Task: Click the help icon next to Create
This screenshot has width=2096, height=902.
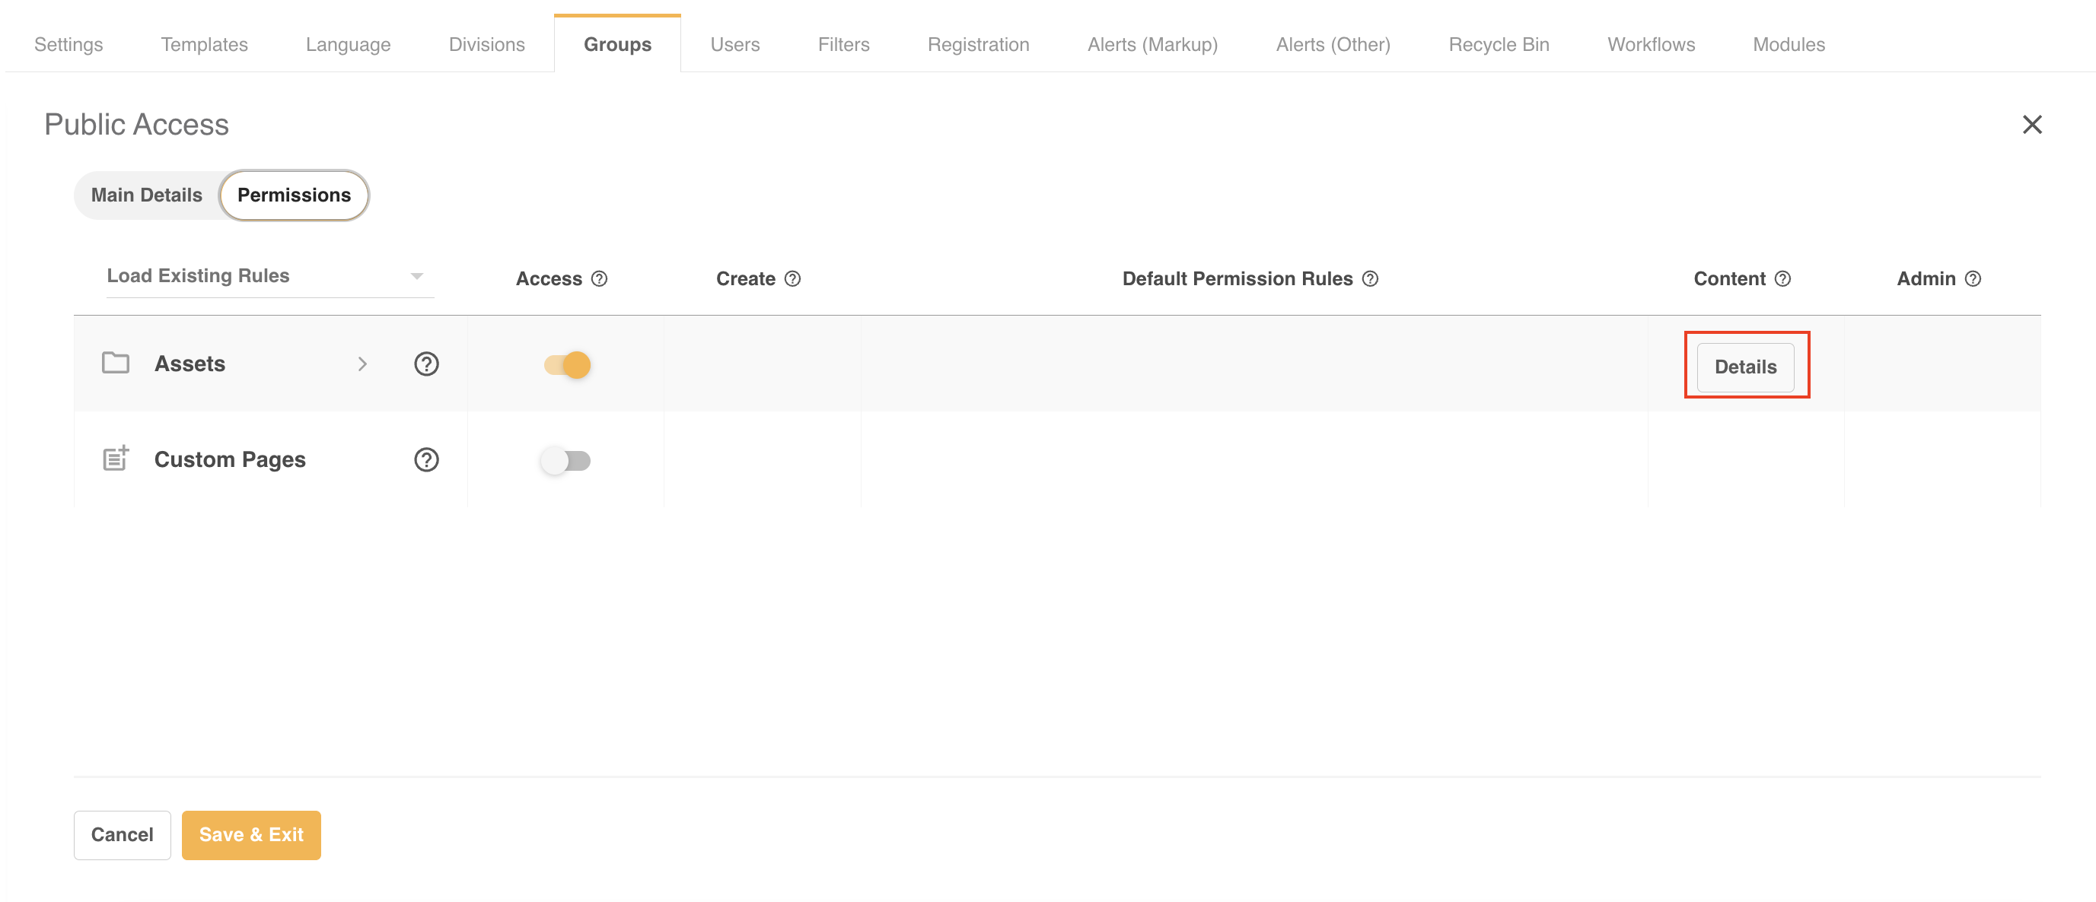Action: [792, 279]
